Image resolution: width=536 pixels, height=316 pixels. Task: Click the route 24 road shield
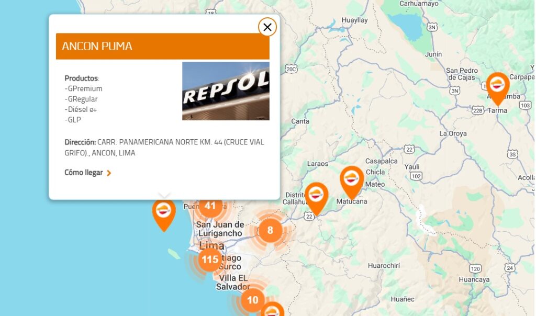(510, 268)
